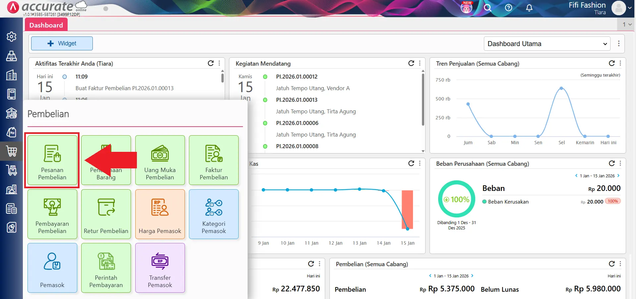Screen dimensions: 636x299
Task: Open Kegiatan Mendatang widget options menu
Action: pos(420,63)
